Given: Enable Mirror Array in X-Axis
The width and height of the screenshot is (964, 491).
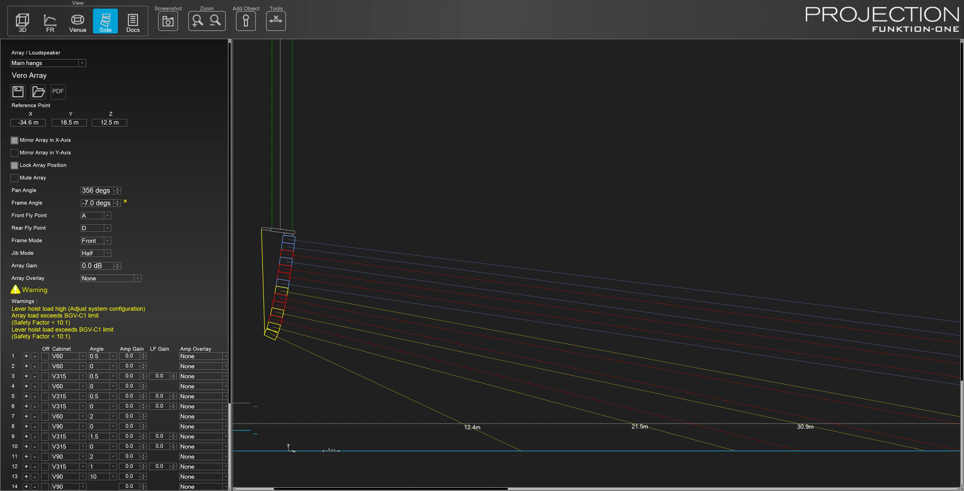Looking at the screenshot, I should pyautogui.click(x=14, y=140).
